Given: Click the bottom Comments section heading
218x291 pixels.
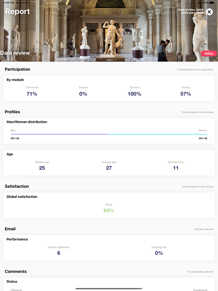Looking at the screenshot, I should 16,271.
